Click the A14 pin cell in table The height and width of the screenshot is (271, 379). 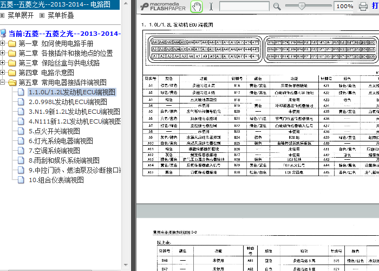point(151,165)
